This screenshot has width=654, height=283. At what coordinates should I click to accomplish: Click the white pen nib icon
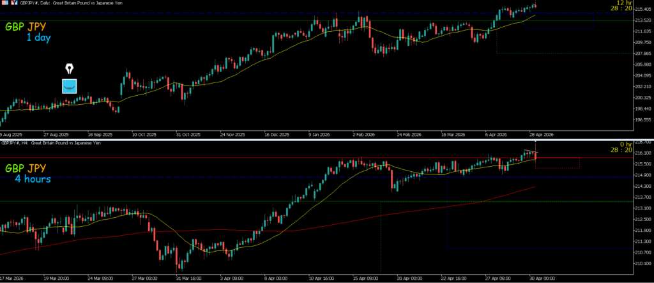tap(69, 68)
